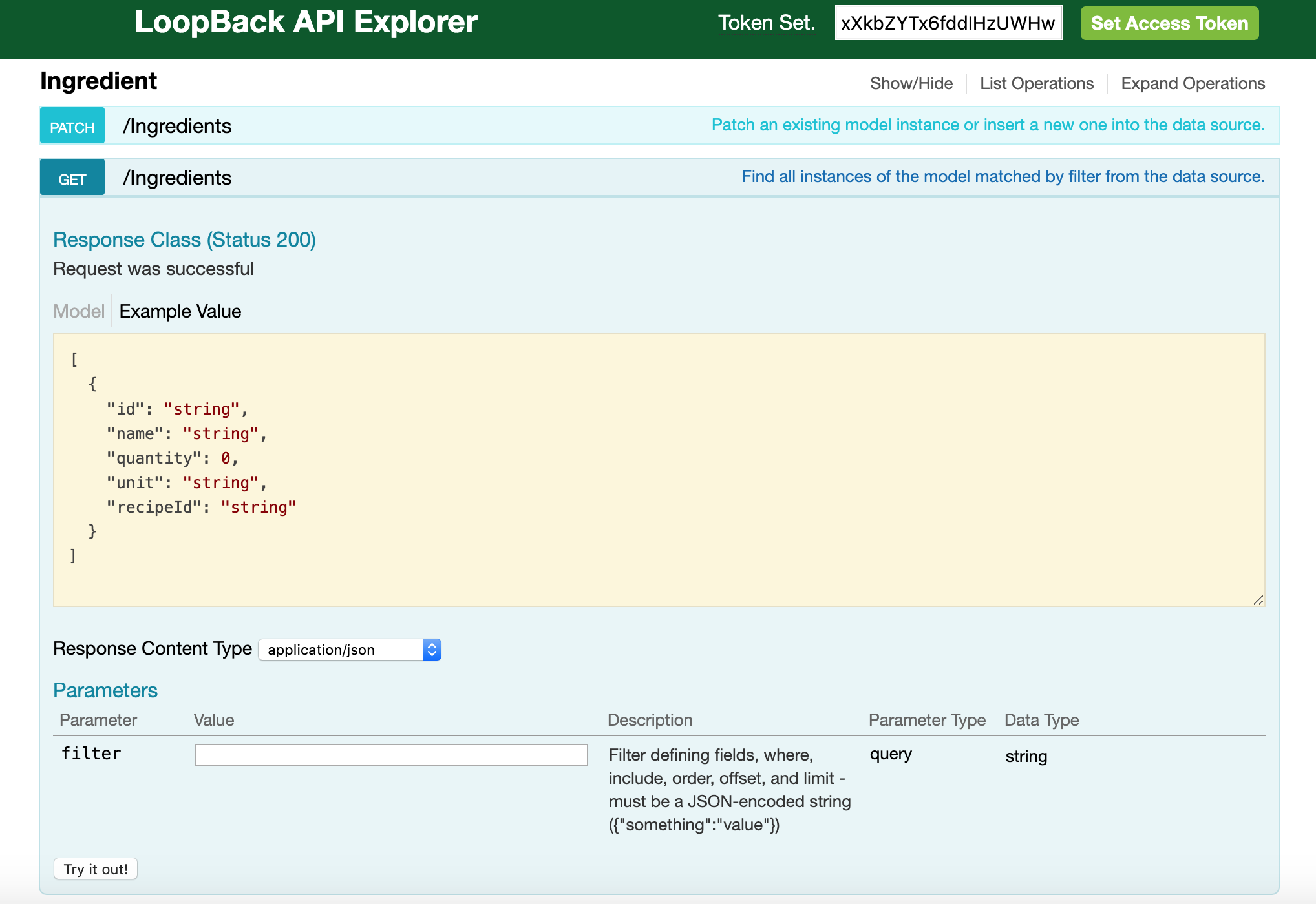Click the filter description text
Image resolution: width=1316 pixels, height=904 pixels.
730,790
